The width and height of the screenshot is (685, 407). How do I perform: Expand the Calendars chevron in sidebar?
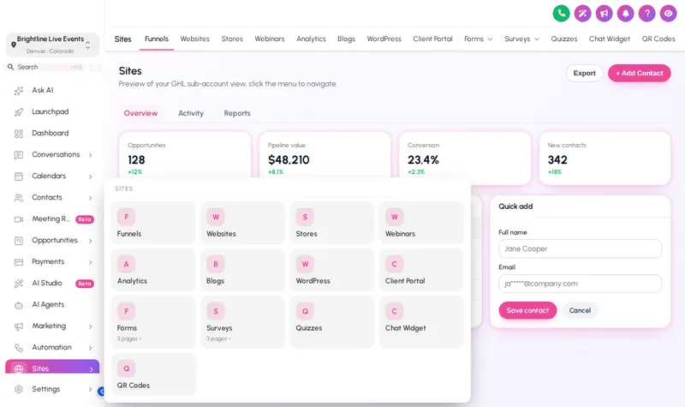[91, 177]
